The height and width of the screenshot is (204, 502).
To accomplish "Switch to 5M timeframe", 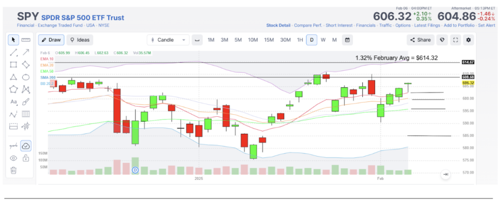I will pyautogui.click(x=238, y=40).
